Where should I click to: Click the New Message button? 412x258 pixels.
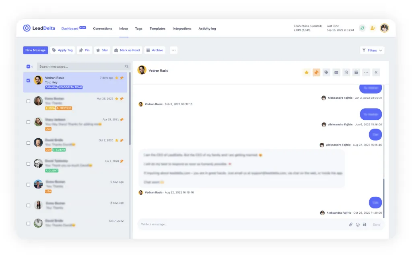point(35,50)
